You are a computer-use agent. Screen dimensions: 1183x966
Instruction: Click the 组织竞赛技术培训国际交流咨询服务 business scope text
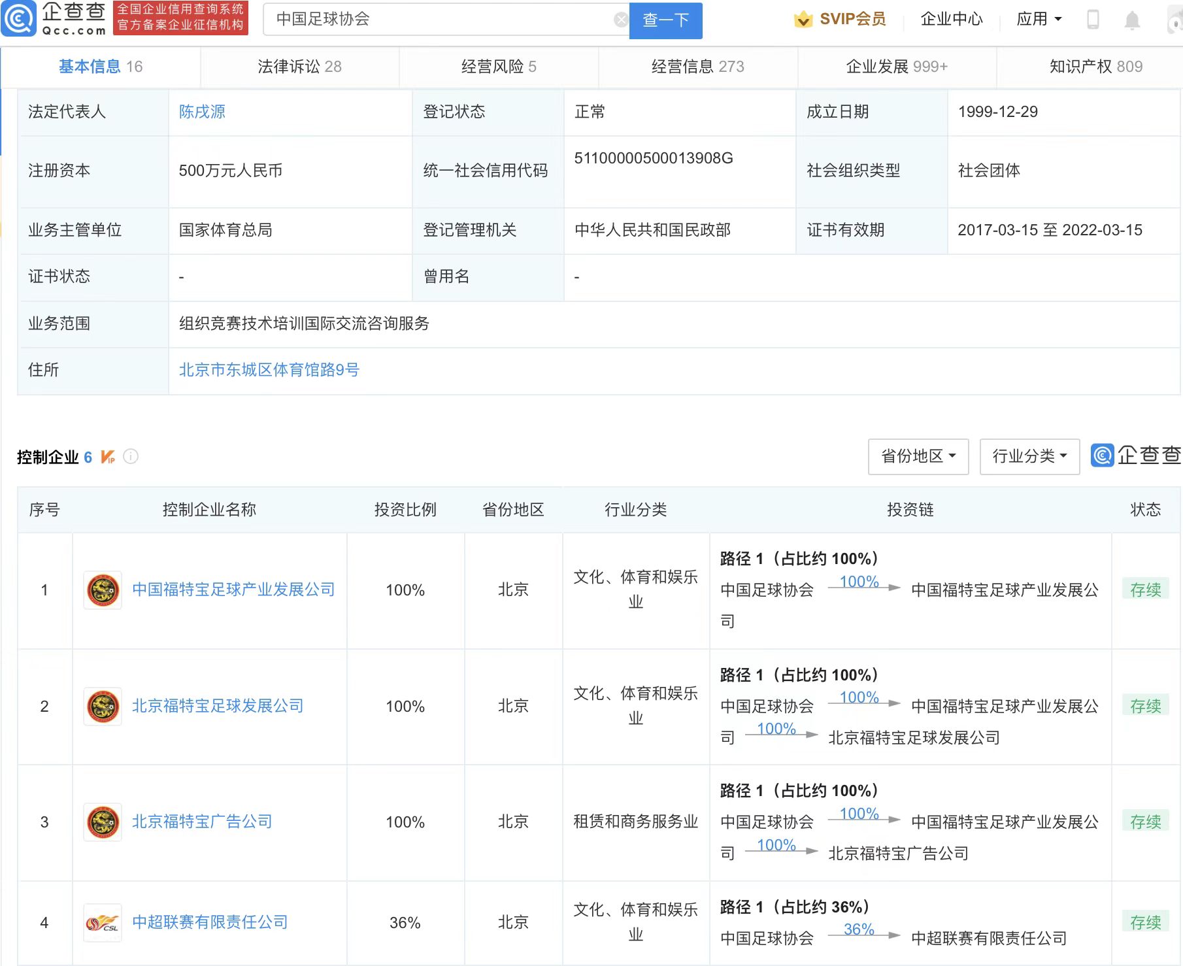click(x=304, y=324)
